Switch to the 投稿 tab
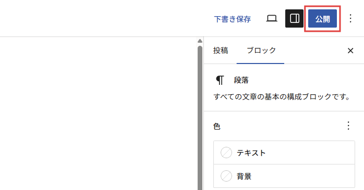The width and height of the screenshot is (364, 190). point(221,50)
